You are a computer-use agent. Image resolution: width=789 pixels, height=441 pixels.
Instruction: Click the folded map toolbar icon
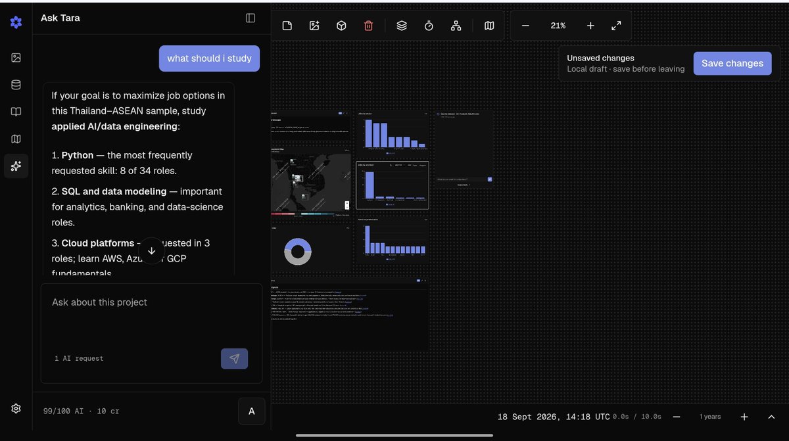[x=489, y=26]
